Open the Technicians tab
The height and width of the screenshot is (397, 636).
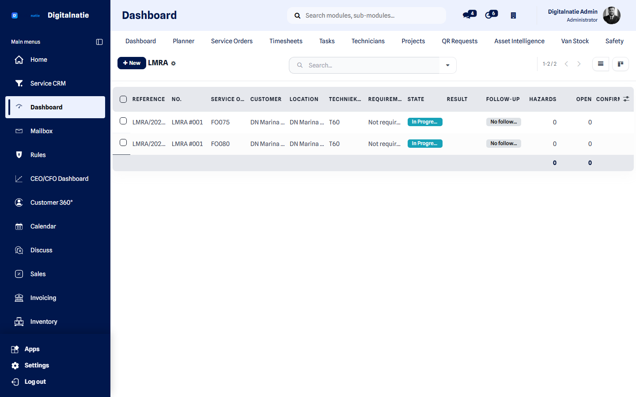point(368,41)
